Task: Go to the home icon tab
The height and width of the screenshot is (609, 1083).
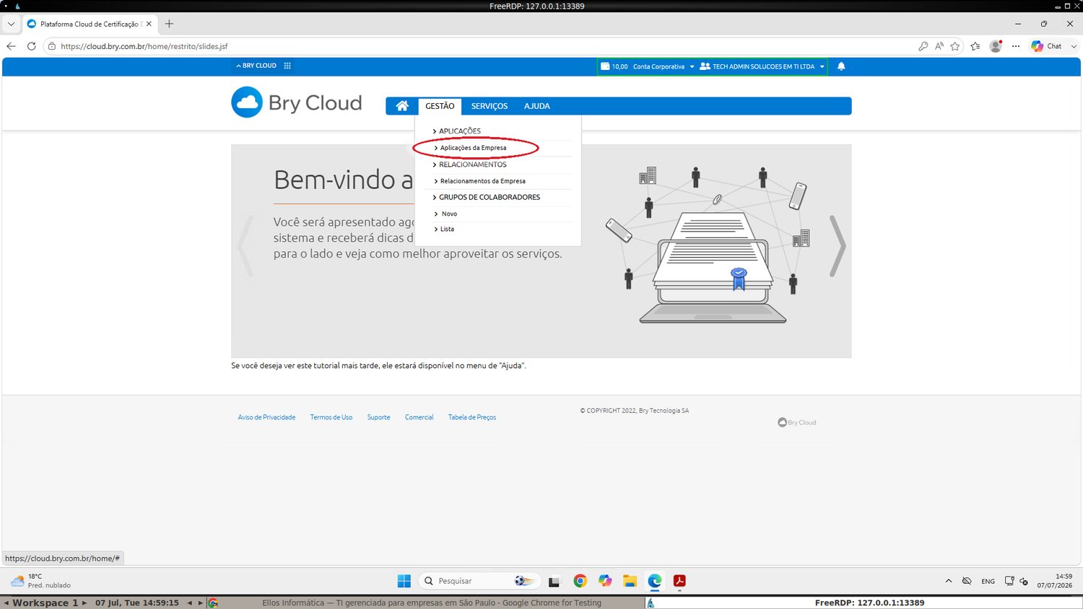Action: coord(402,106)
